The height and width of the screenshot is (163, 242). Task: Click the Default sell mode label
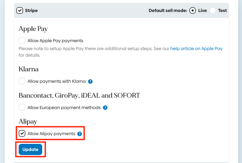coord(168,10)
